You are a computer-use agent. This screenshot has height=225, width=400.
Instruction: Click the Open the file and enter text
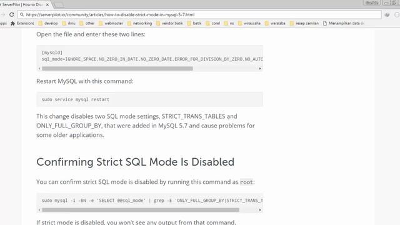tap(91, 34)
